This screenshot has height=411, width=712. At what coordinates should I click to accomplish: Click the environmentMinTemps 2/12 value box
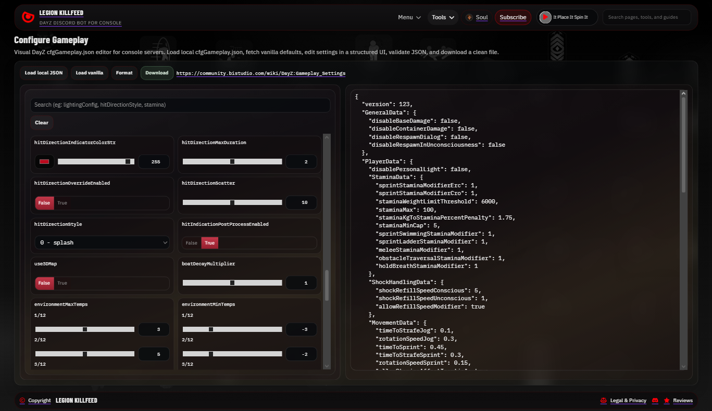pos(301,354)
